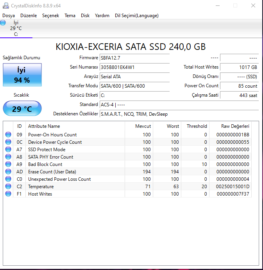Click the Attribute Name column header
The height and width of the screenshot is (270, 263).
(x=75, y=126)
